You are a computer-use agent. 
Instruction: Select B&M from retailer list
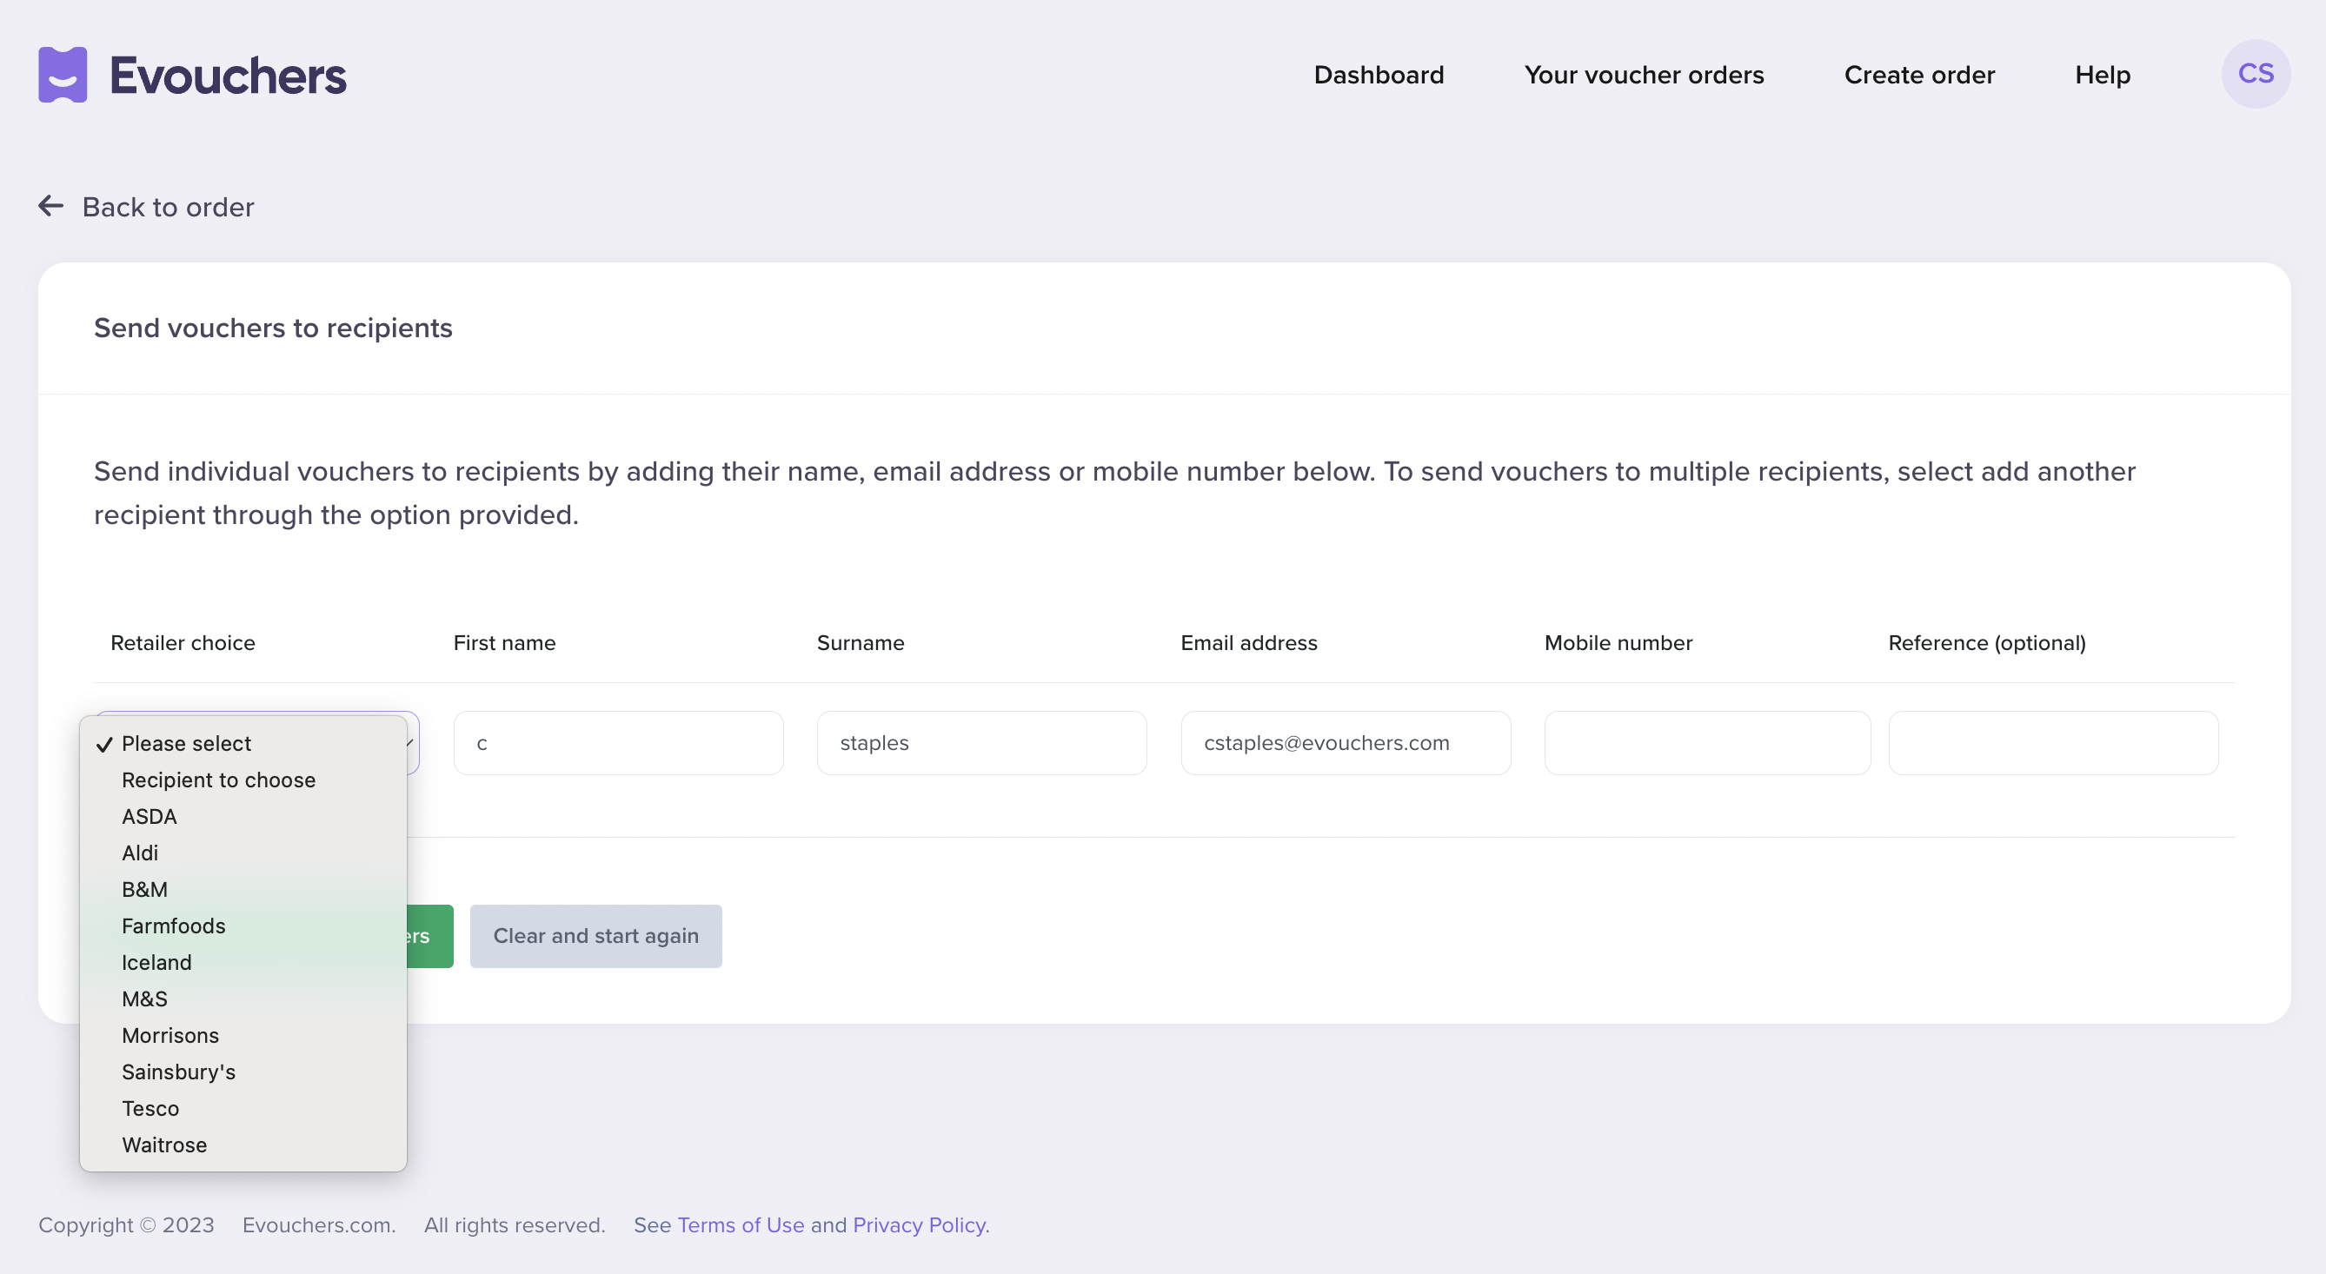[x=243, y=889]
